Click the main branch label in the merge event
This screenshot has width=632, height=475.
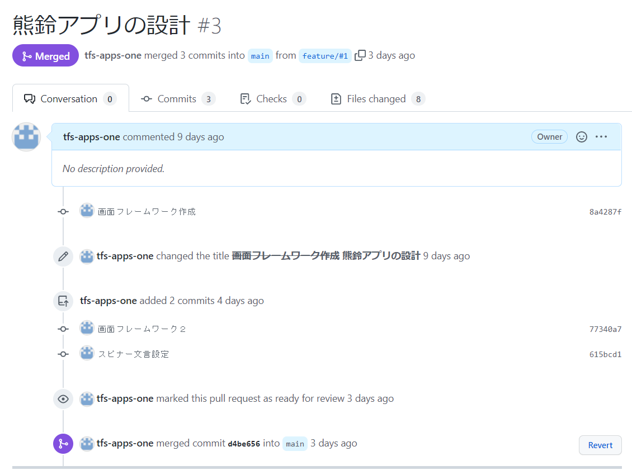point(295,444)
